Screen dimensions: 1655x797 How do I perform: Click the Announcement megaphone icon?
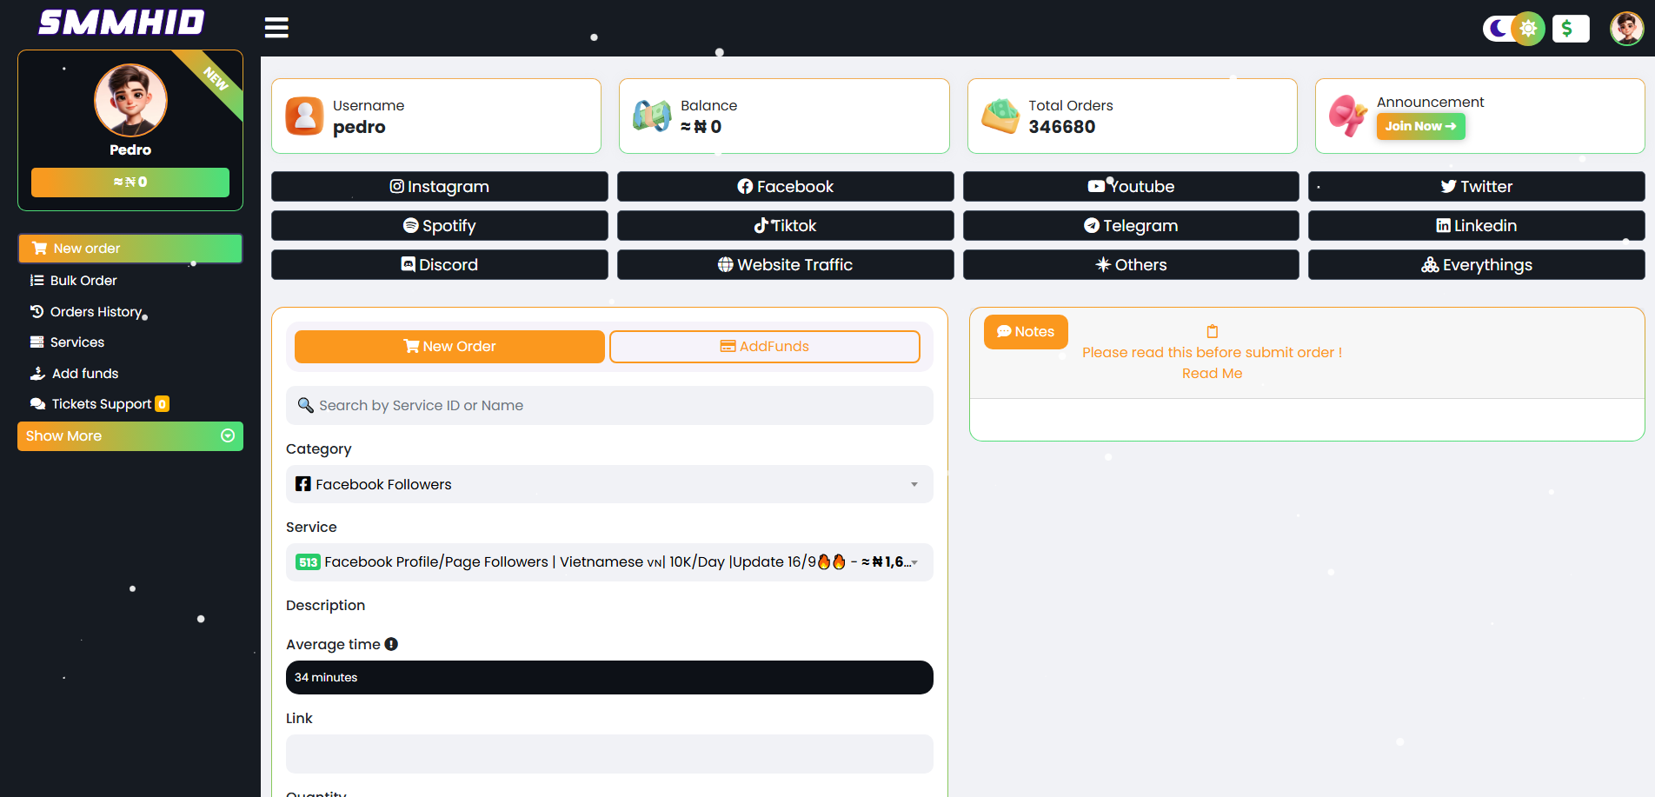tap(1348, 116)
